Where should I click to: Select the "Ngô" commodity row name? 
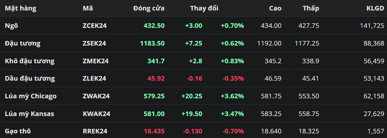click(12, 26)
